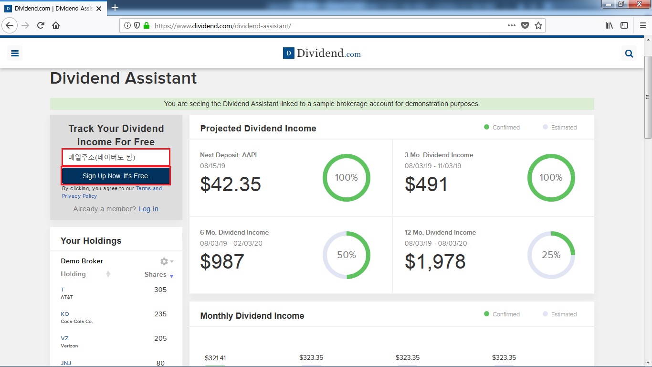Open the Firefox application menu

[642, 25]
